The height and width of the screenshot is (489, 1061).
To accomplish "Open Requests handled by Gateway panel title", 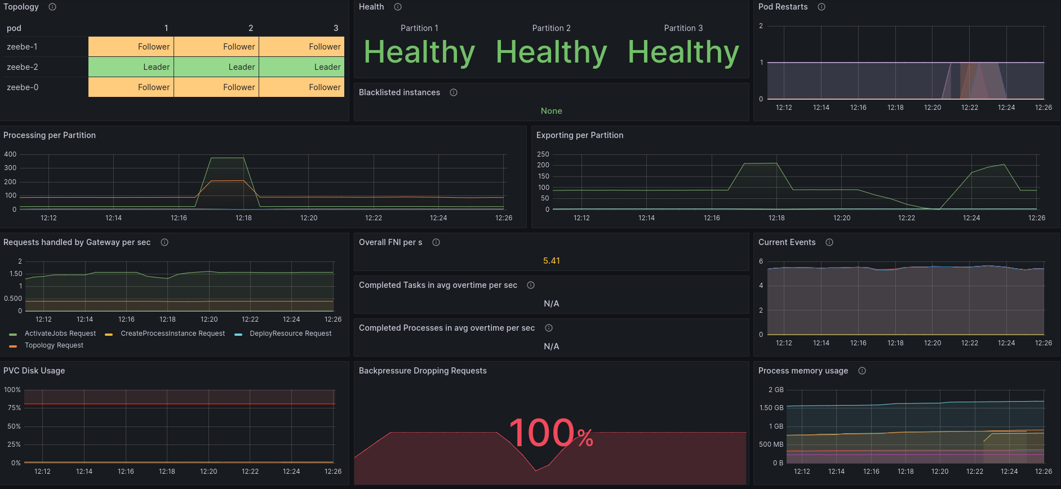I will click(77, 242).
